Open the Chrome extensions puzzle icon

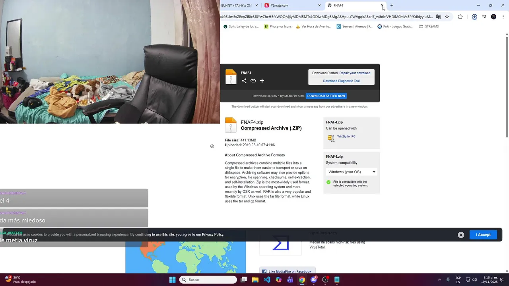click(x=460, y=17)
